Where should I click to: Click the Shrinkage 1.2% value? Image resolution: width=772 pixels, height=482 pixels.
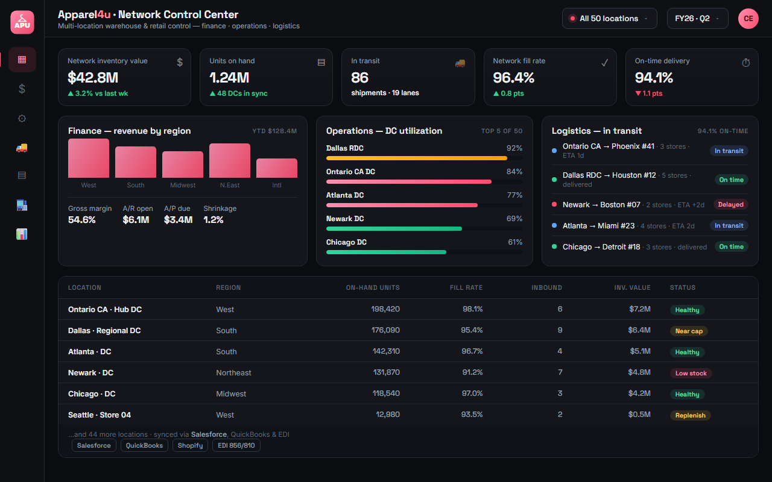[214, 220]
